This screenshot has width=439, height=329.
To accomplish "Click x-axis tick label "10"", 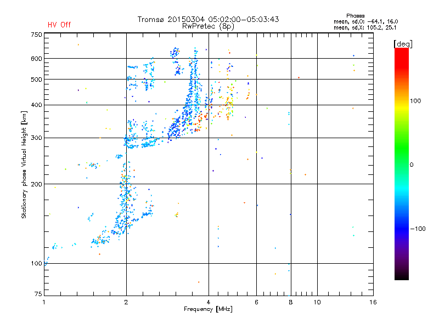I will (x=317, y=302).
